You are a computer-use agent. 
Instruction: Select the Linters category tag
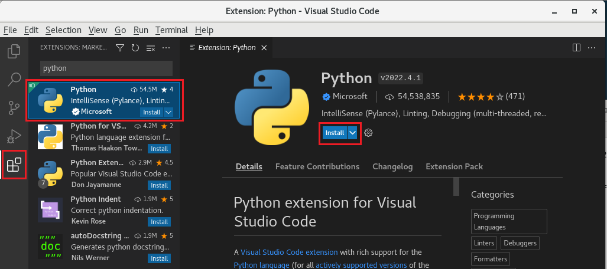pyautogui.click(x=484, y=242)
